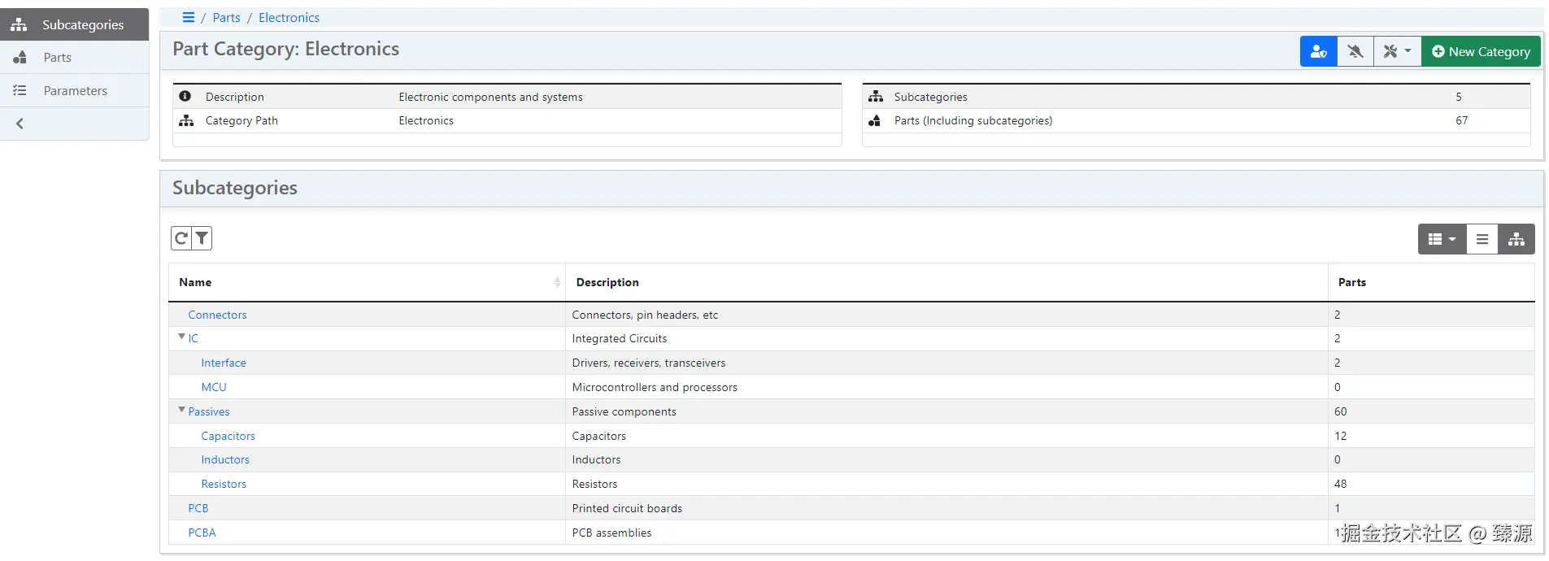Collapse the IC category tree row
Viewport: 1549px width, 561px height.
coord(181,337)
